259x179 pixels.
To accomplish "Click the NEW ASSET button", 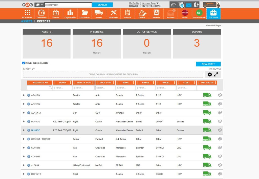I will [208, 64].
